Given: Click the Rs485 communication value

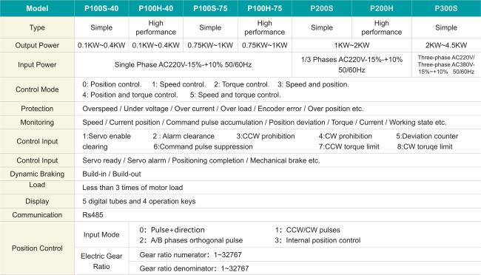Looking at the screenshot, I should coord(92,215).
